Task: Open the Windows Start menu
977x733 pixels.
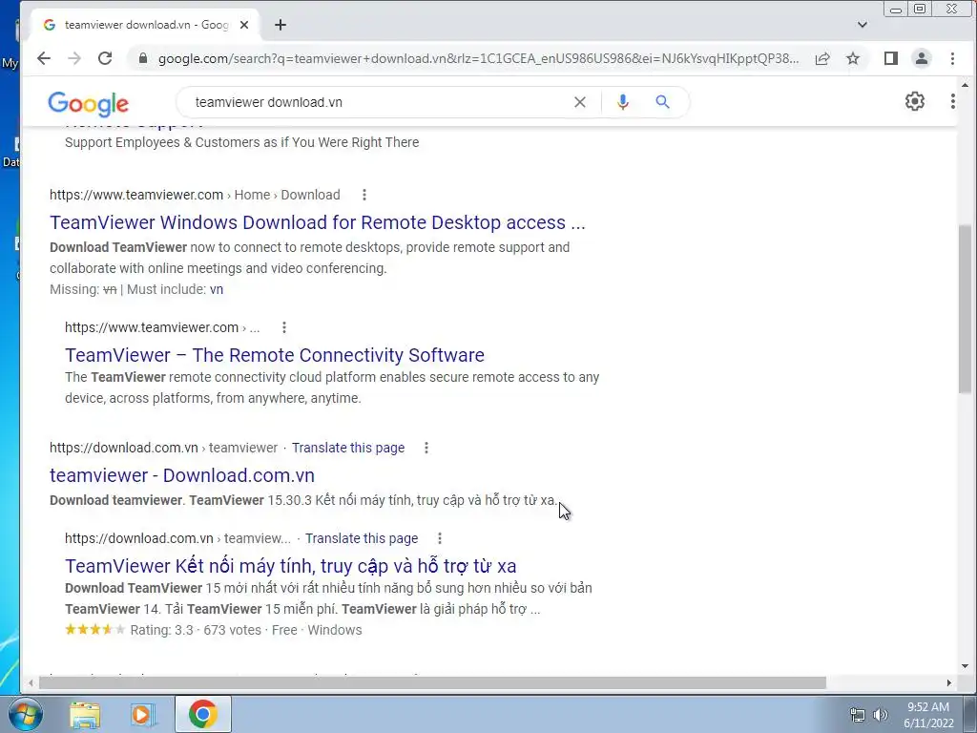Action: (x=25, y=714)
